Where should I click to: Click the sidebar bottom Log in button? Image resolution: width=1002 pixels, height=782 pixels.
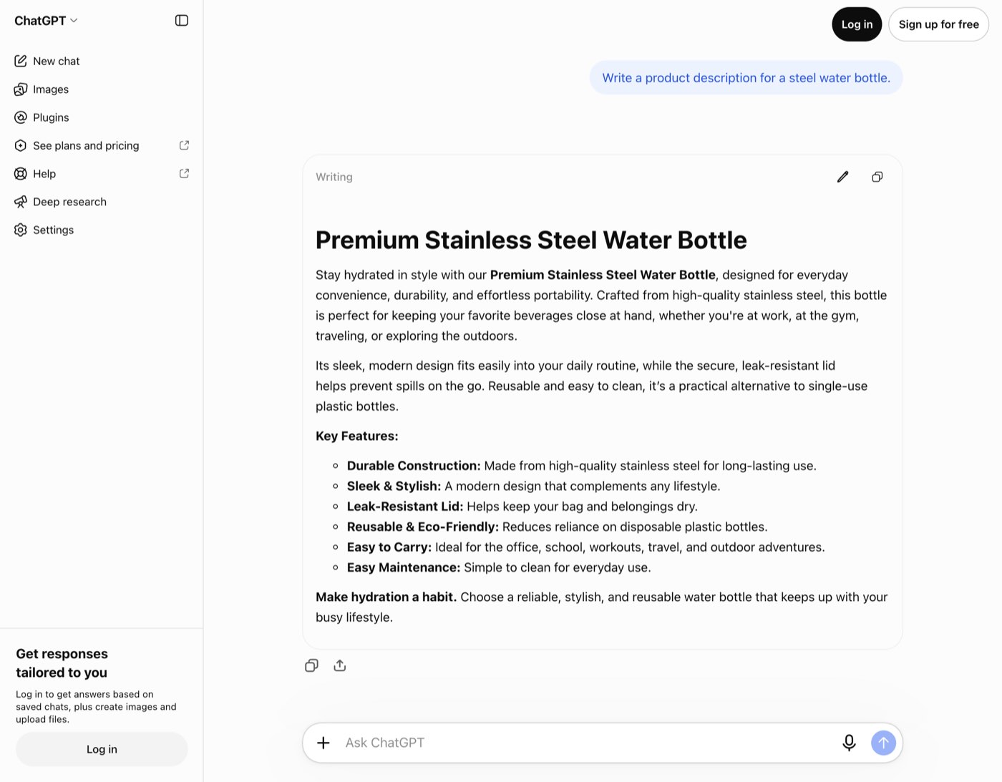click(102, 749)
